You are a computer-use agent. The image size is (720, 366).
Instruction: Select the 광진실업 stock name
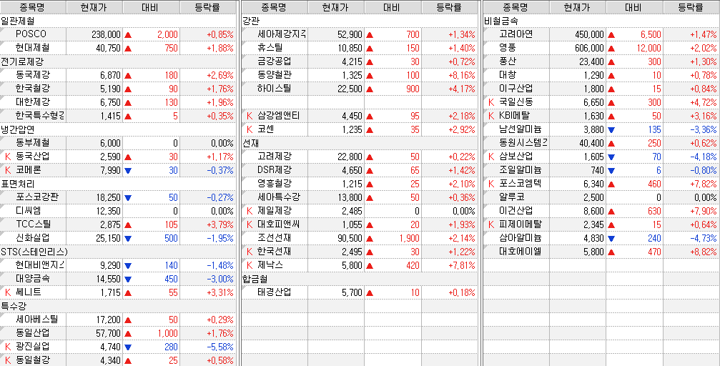coord(32,346)
